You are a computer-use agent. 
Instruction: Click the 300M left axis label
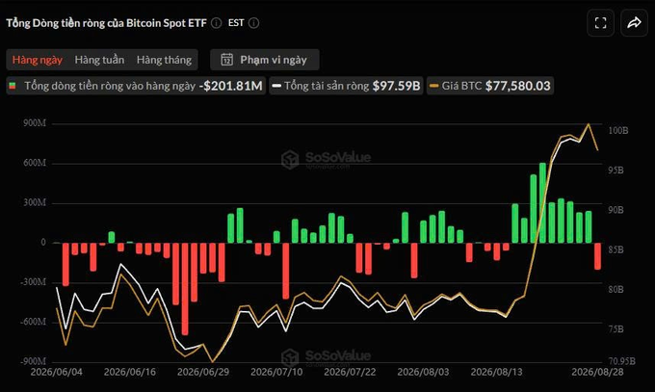(x=35, y=202)
